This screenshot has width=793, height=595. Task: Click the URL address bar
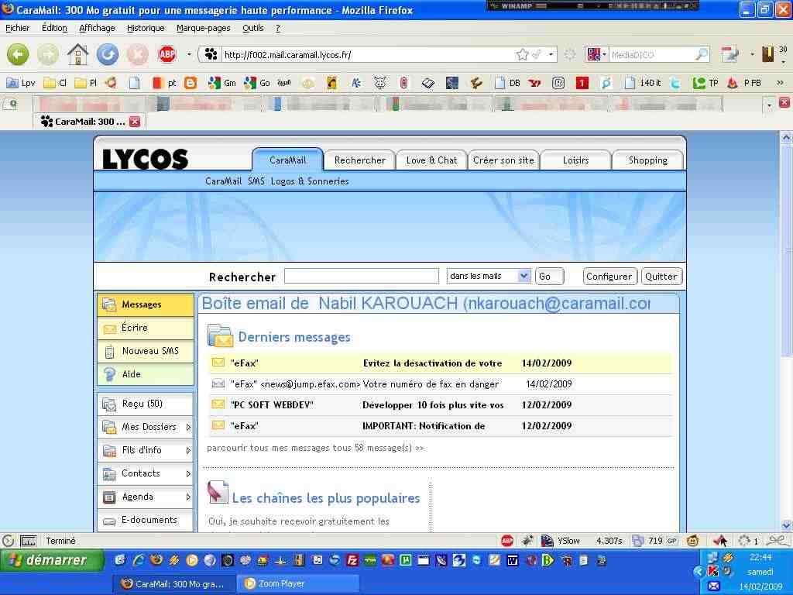pyautogui.click(x=366, y=54)
